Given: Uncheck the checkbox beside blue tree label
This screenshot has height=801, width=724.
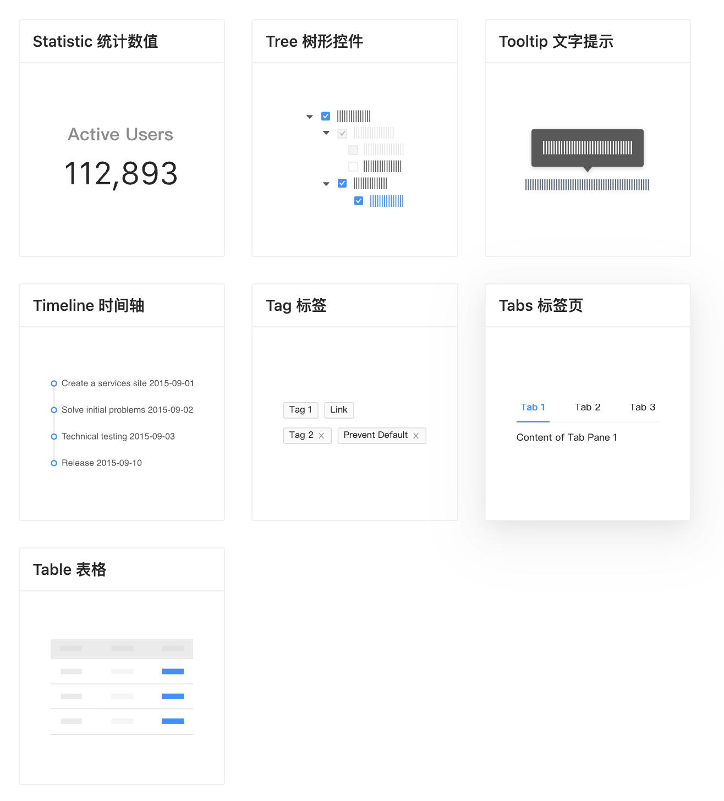Looking at the screenshot, I should [x=359, y=201].
